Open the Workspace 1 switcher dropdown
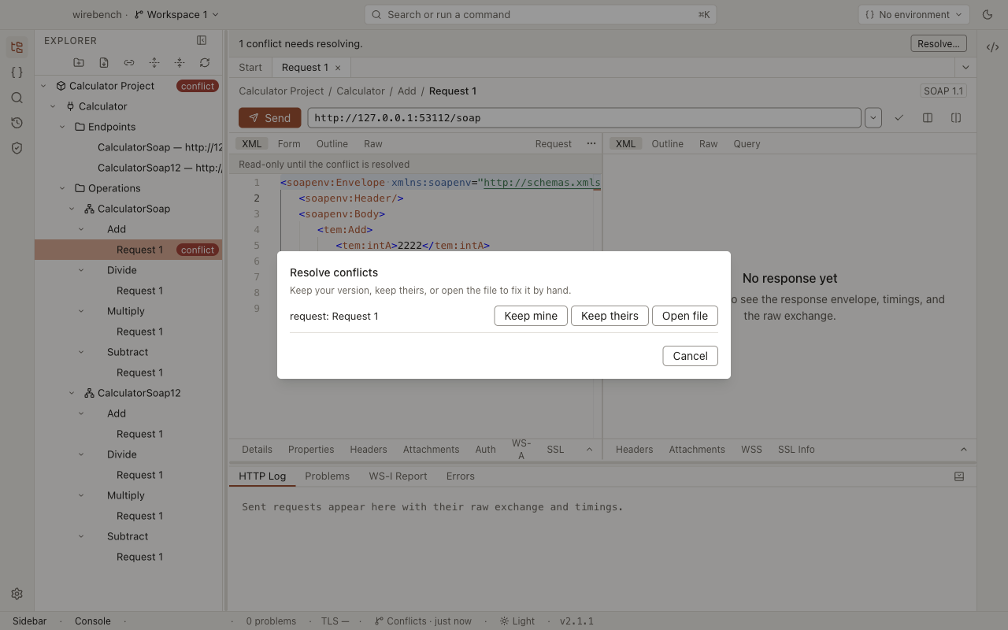 click(176, 14)
